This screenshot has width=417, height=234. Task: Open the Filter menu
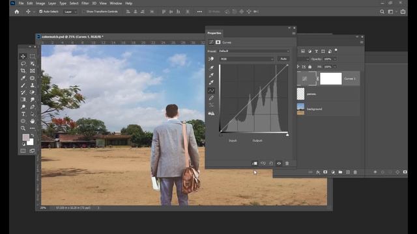point(85,3)
